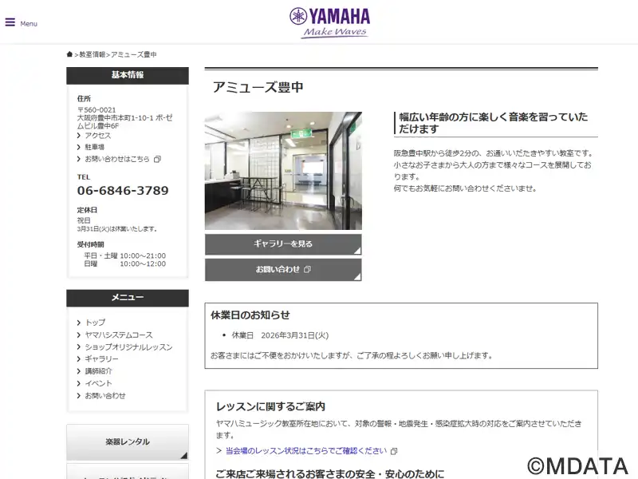Screen dimensions: 638x479
Task: Select ギャラリー in the sidebar menu
Action: point(102,358)
